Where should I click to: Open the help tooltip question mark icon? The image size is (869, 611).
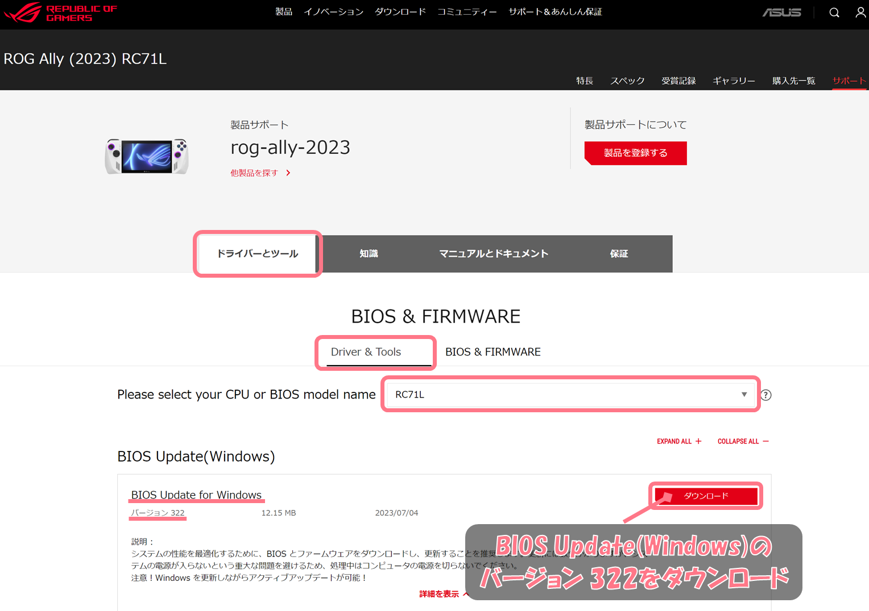click(x=765, y=395)
